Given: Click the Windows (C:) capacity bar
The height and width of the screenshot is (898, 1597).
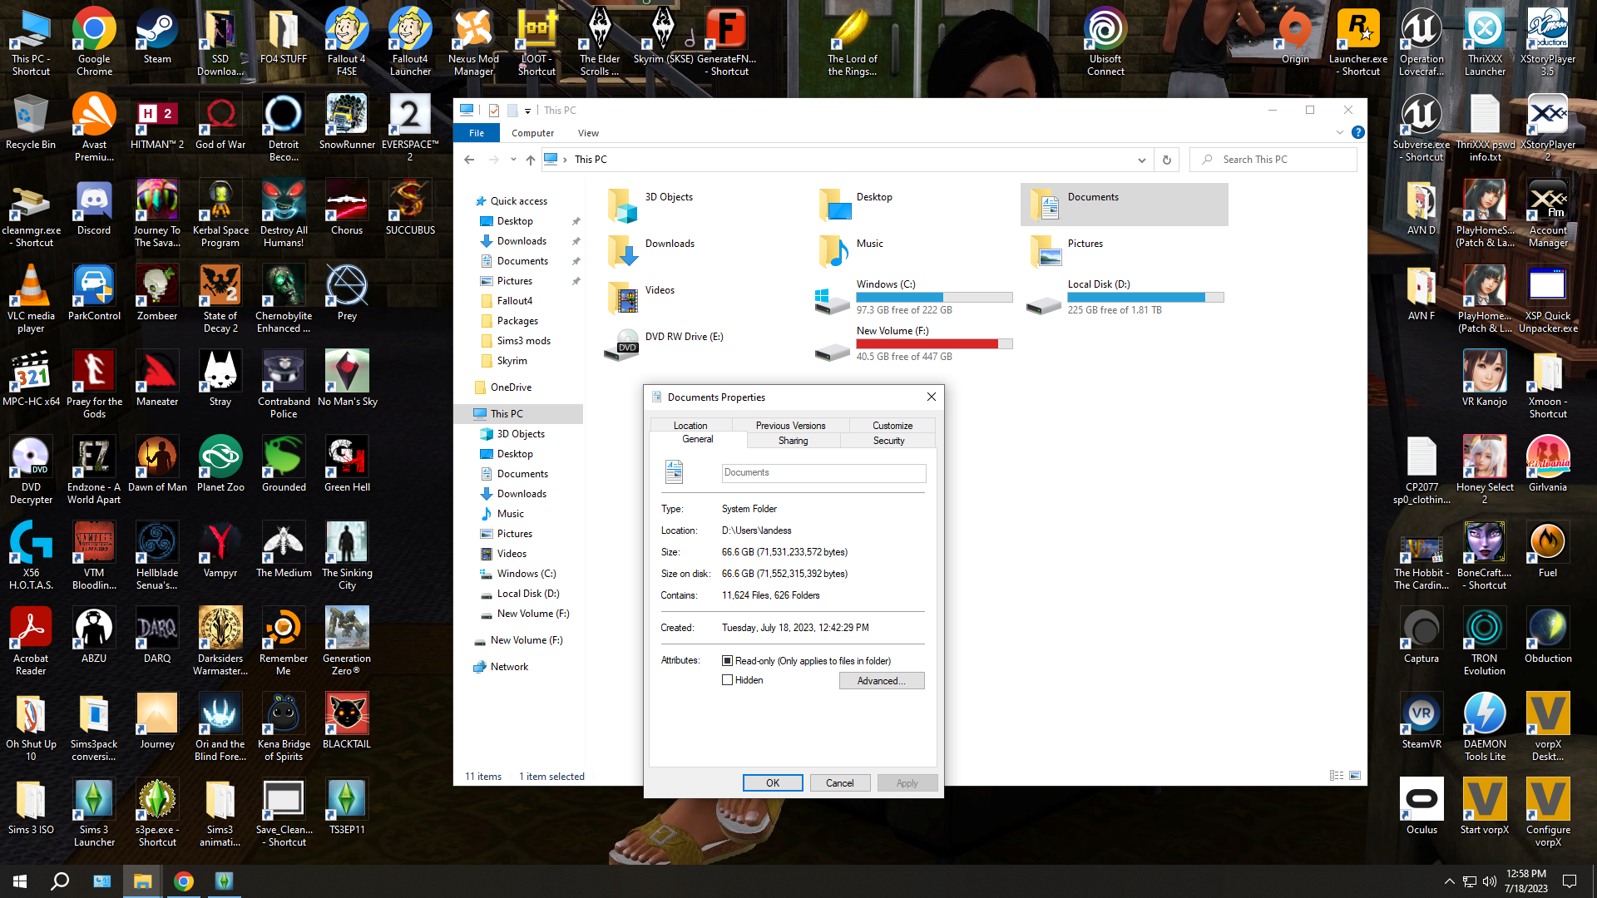Looking at the screenshot, I should 935,297.
